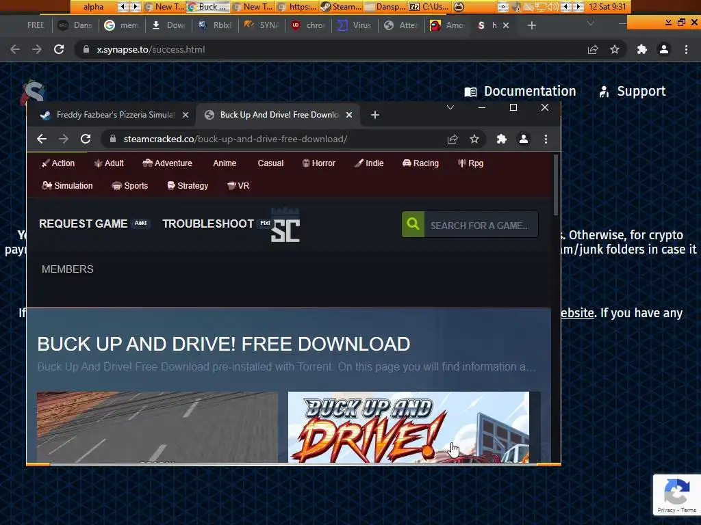Reload the steamcracked page
The image size is (701, 525).
86,139
